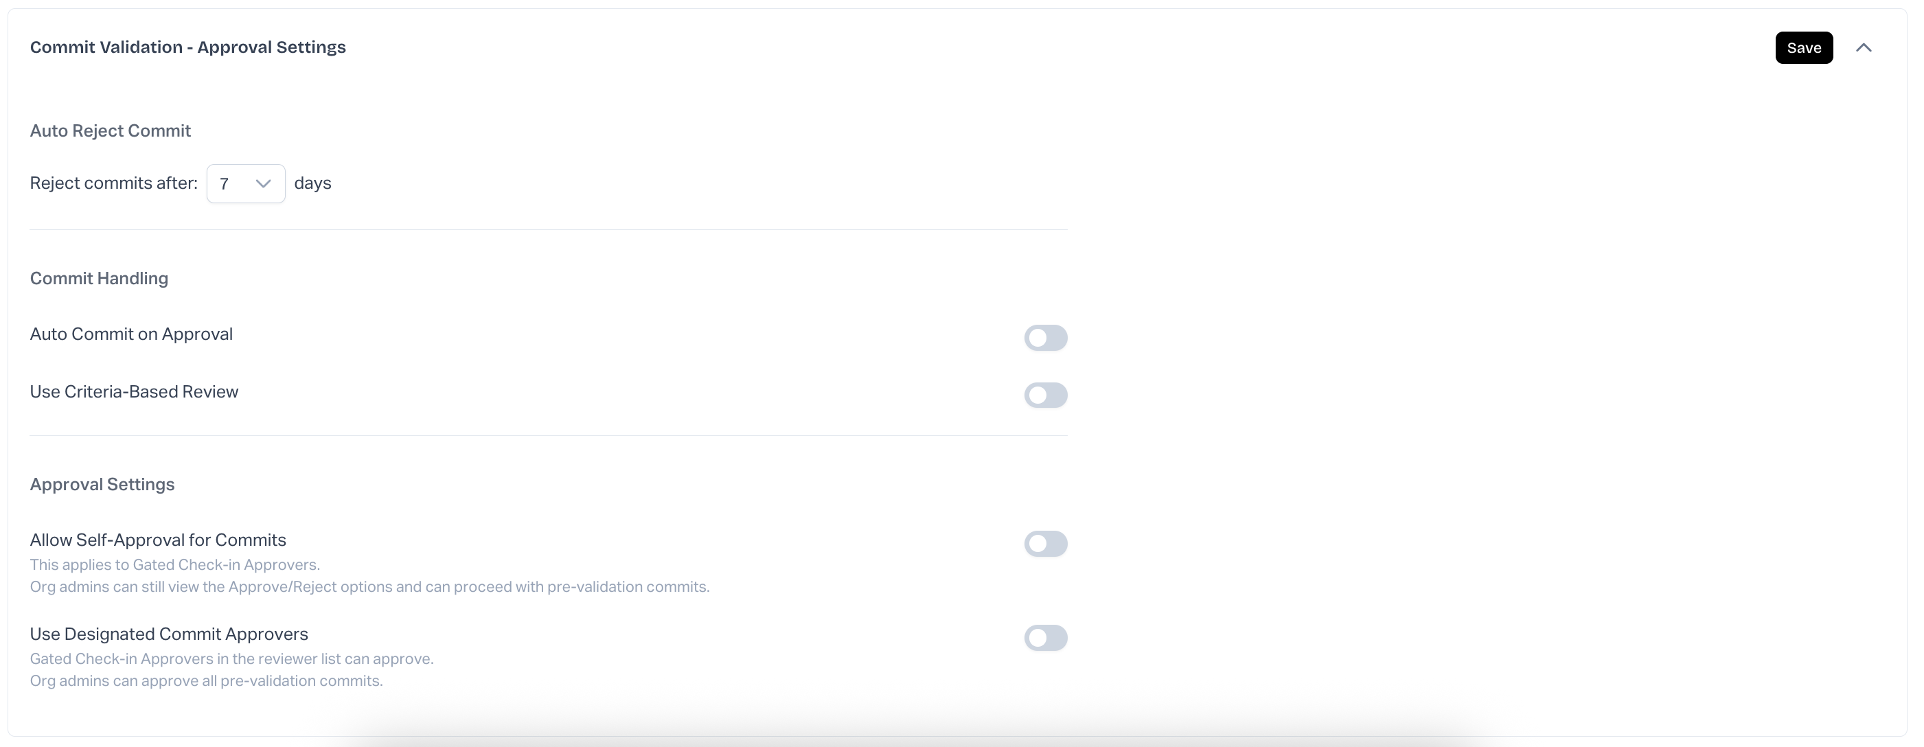Switch on Use Designated Commit Approvers
Image resolution: width=1924 pixels, height=747 pixels.
1046,638
